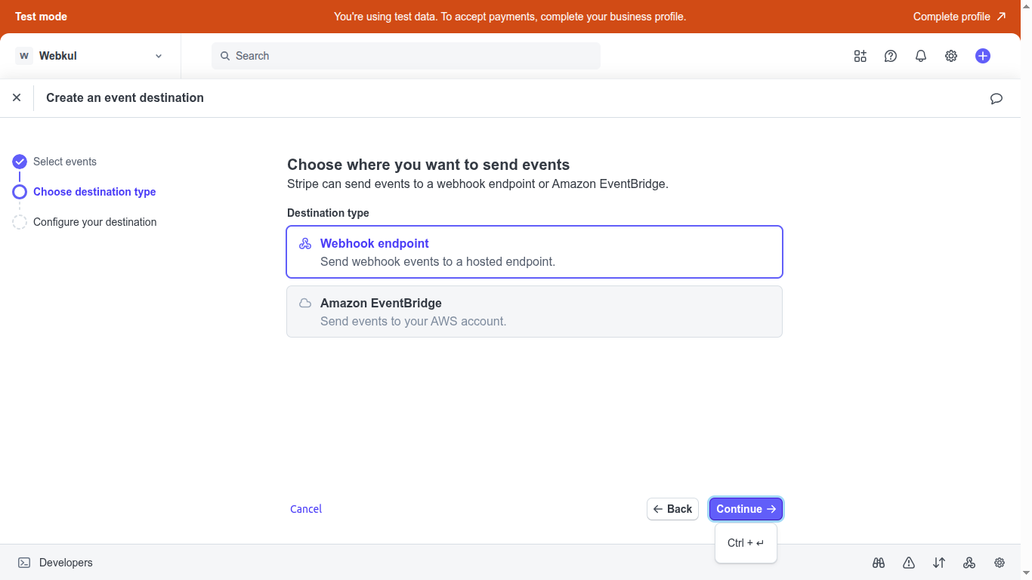The height and width of the screenshot is (580, 1032).
Task: Open the Inspector binoculars icon
Action: [878, 563]
